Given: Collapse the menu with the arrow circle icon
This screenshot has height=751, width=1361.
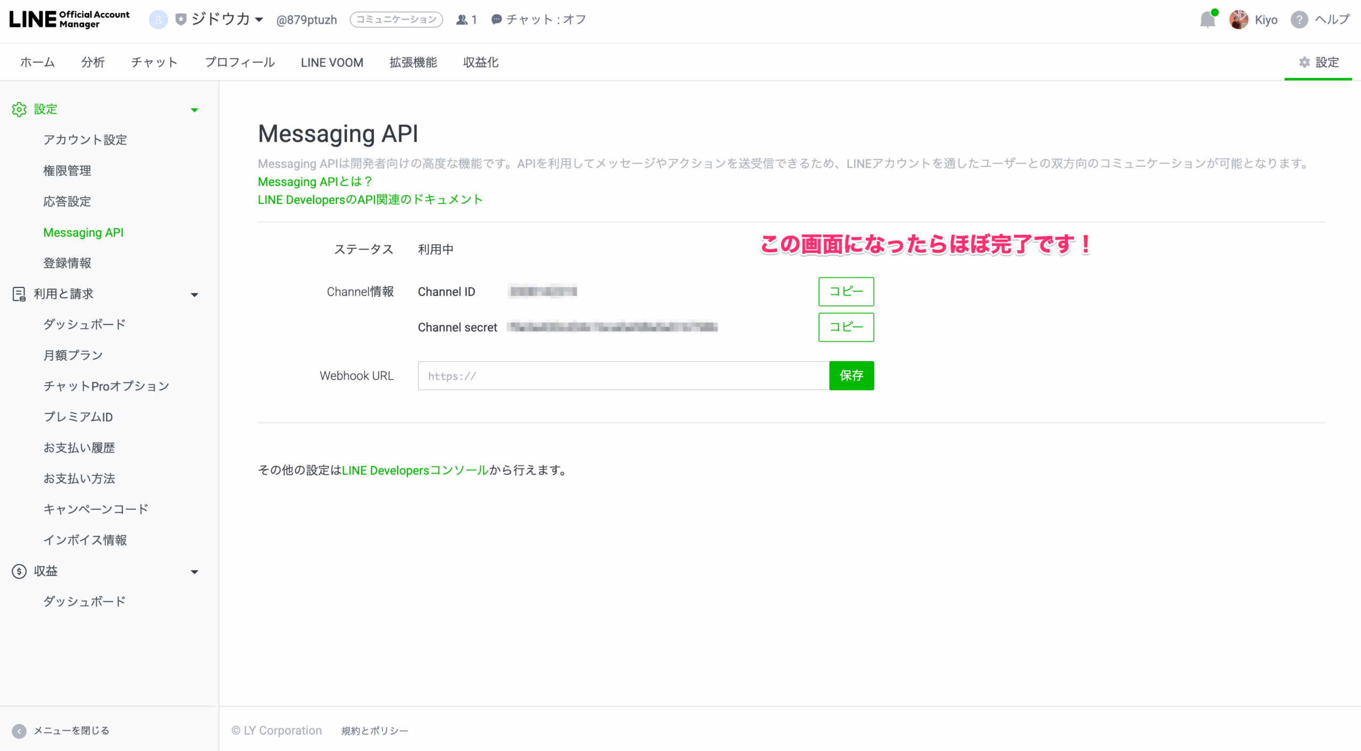Looking at the screenshot, I should (x=19, y=731).
